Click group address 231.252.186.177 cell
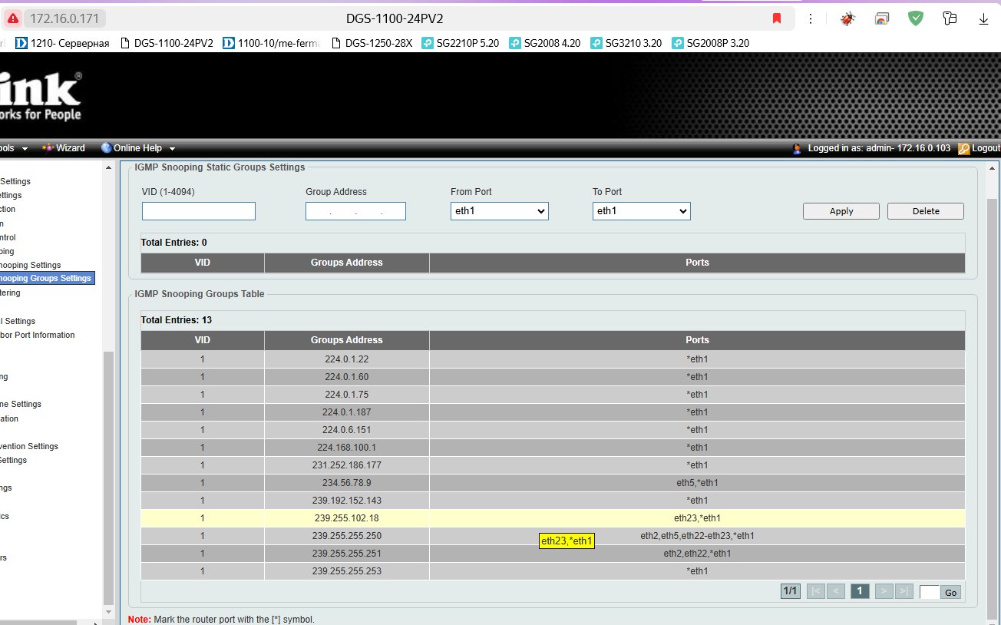 (x=347, y=465)
